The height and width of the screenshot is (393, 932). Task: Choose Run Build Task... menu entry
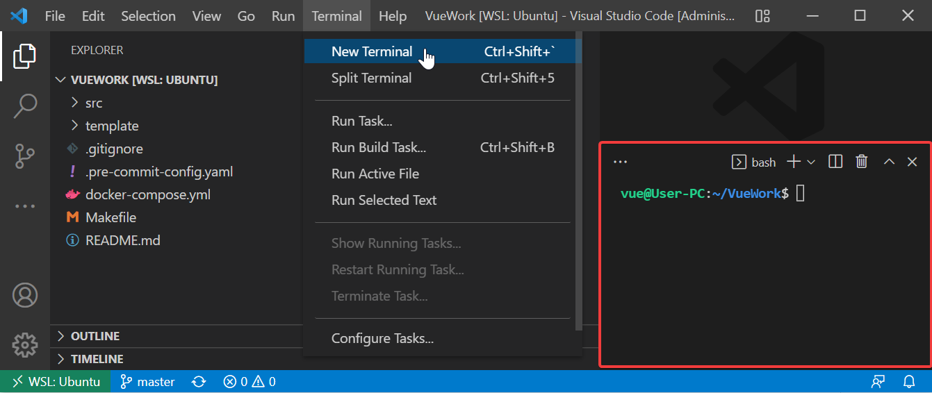tap(443, 147)
